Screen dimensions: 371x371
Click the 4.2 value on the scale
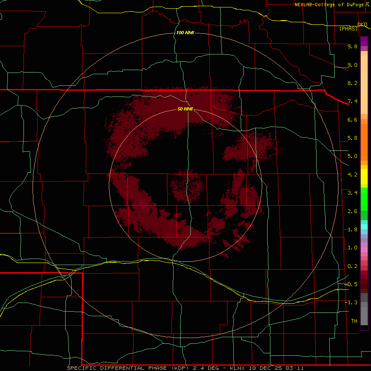(x=352, y=175)
